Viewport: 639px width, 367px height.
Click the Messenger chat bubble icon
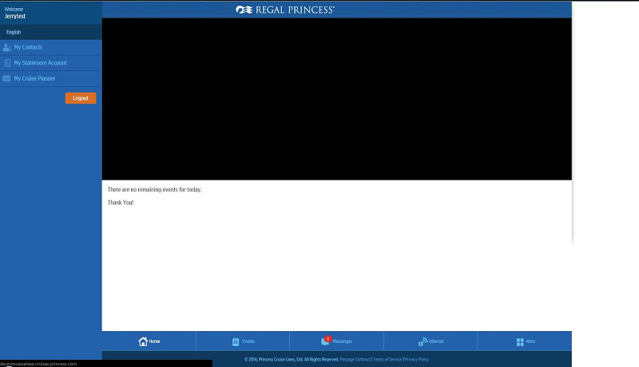pyautogui.click(x=325, y=341)
